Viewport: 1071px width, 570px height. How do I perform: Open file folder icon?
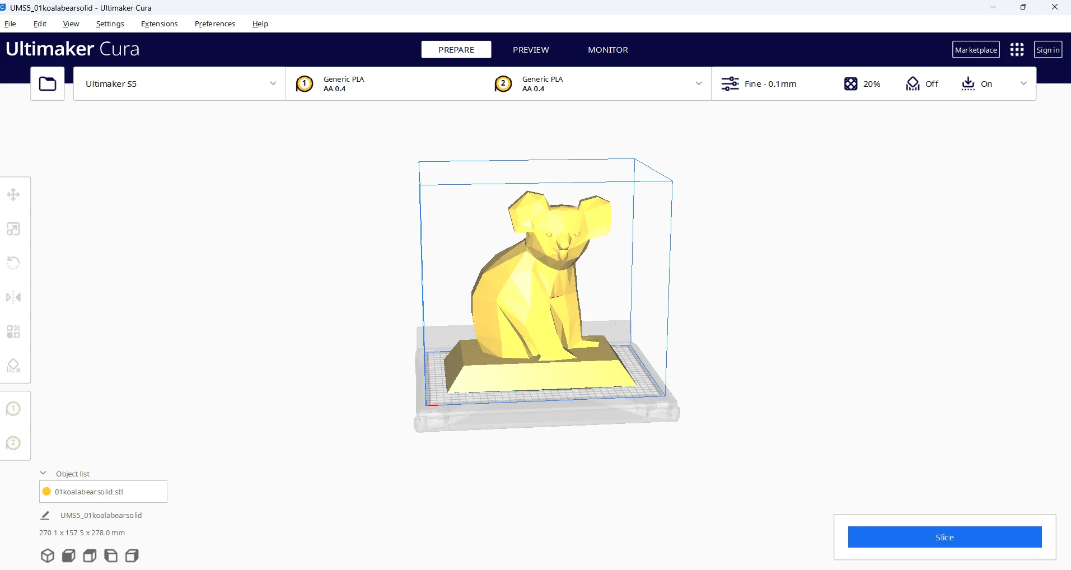(x=48, y=84)
